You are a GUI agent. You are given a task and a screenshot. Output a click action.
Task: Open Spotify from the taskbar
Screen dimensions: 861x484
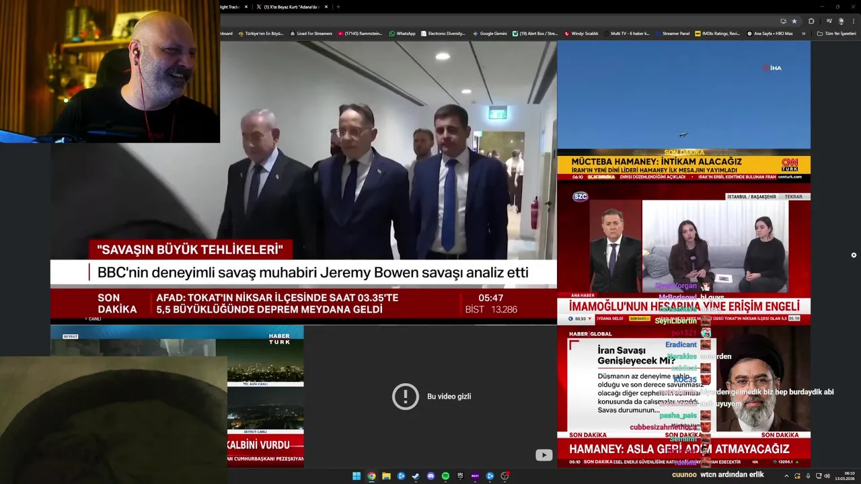pos(445,476)
